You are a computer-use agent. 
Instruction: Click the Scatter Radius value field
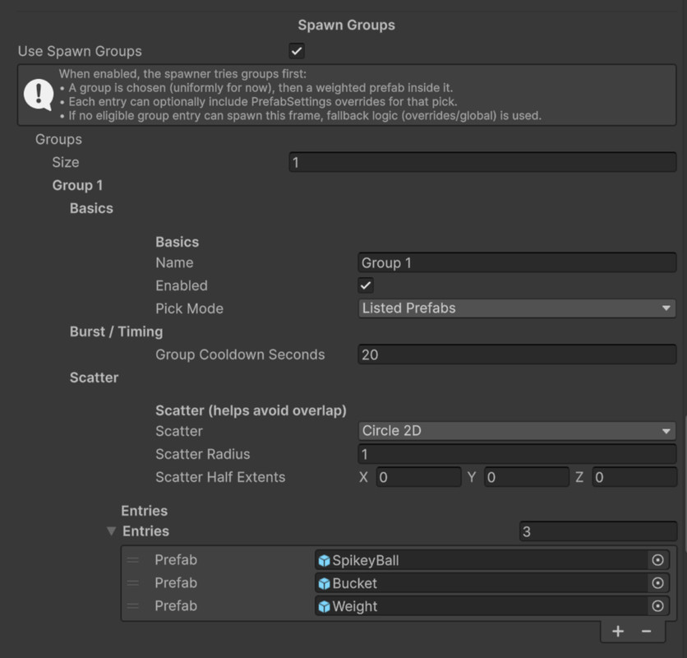(x=517, y=454)
